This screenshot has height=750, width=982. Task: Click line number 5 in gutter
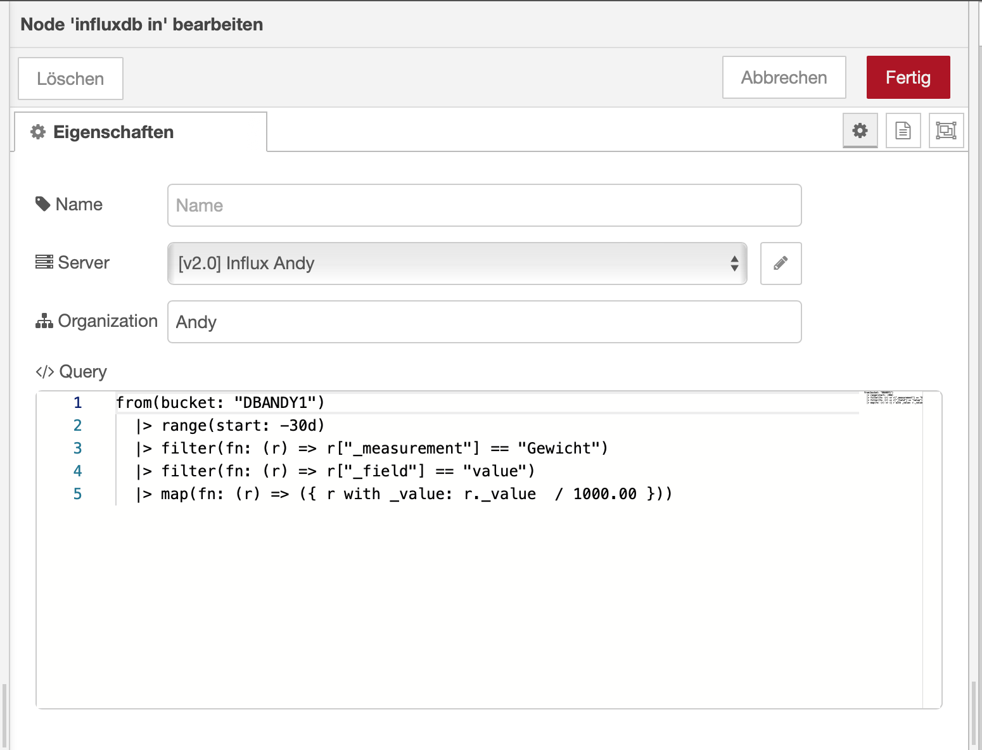pos(77,494)
